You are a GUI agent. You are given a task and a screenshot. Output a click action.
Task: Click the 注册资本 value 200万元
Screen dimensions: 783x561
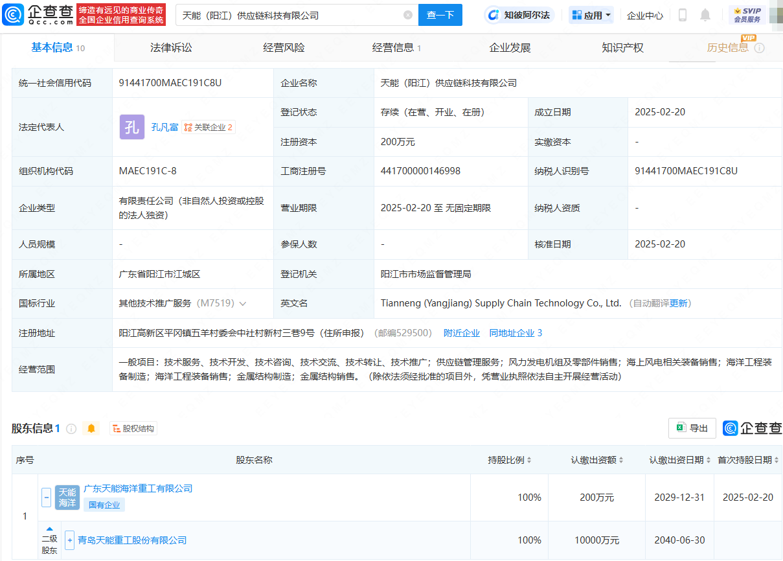pos(398,141)
